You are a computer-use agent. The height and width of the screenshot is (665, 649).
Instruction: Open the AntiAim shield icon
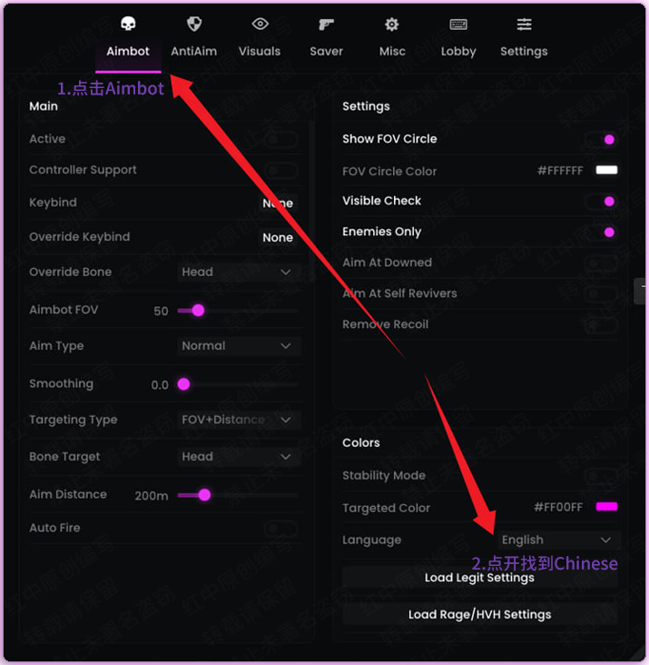point(193,25)
